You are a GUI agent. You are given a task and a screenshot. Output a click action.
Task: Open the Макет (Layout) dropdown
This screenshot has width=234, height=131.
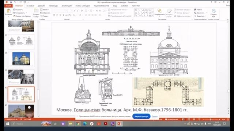[45, 10]
